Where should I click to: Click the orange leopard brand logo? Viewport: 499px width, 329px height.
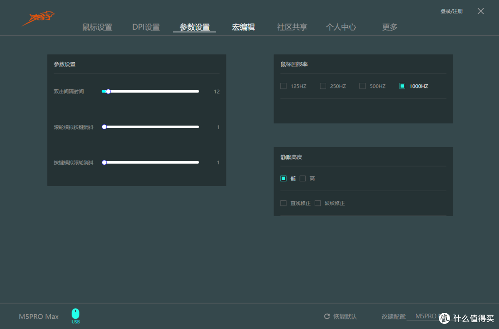(38, 18)
